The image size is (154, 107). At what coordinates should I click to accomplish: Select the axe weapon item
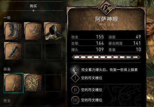point(33,31)
